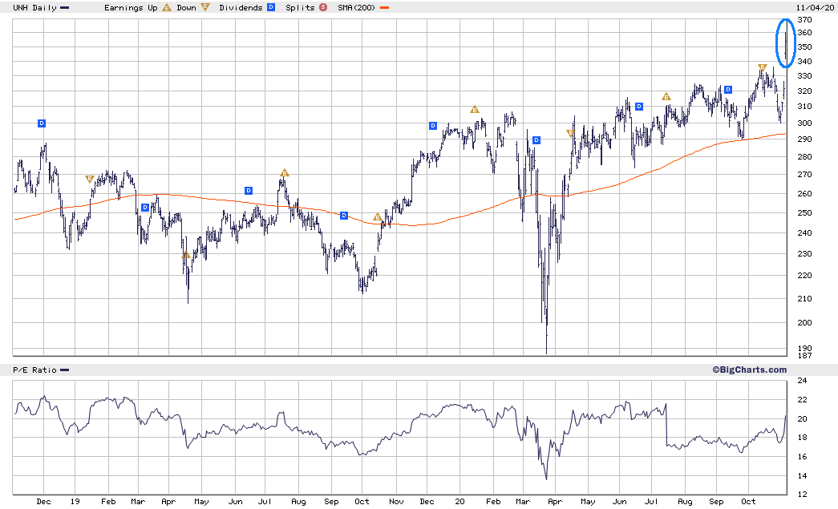Viewport: 838px width, 509px height.
Task: Click the red Splits S legend icon
Action: click(x=323, y=7)
